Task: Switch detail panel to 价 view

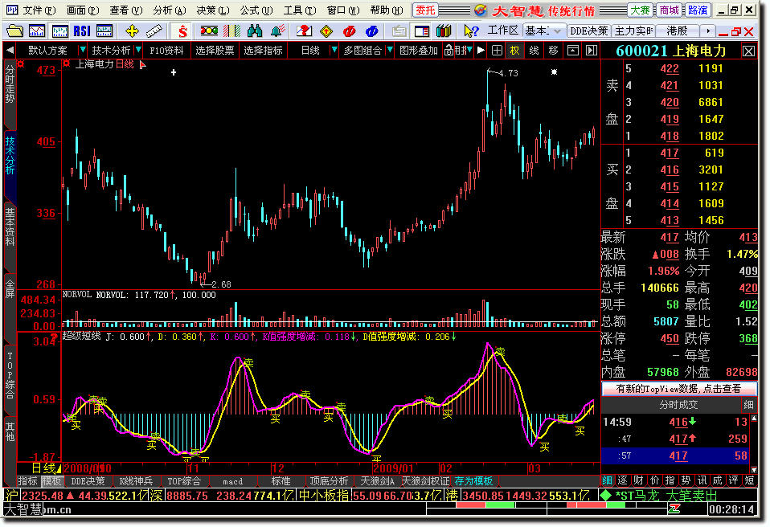Action: [x=654, y=480]
